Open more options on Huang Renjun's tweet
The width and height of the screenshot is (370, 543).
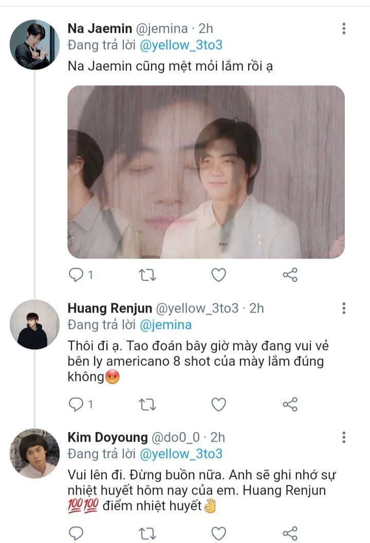344,309
